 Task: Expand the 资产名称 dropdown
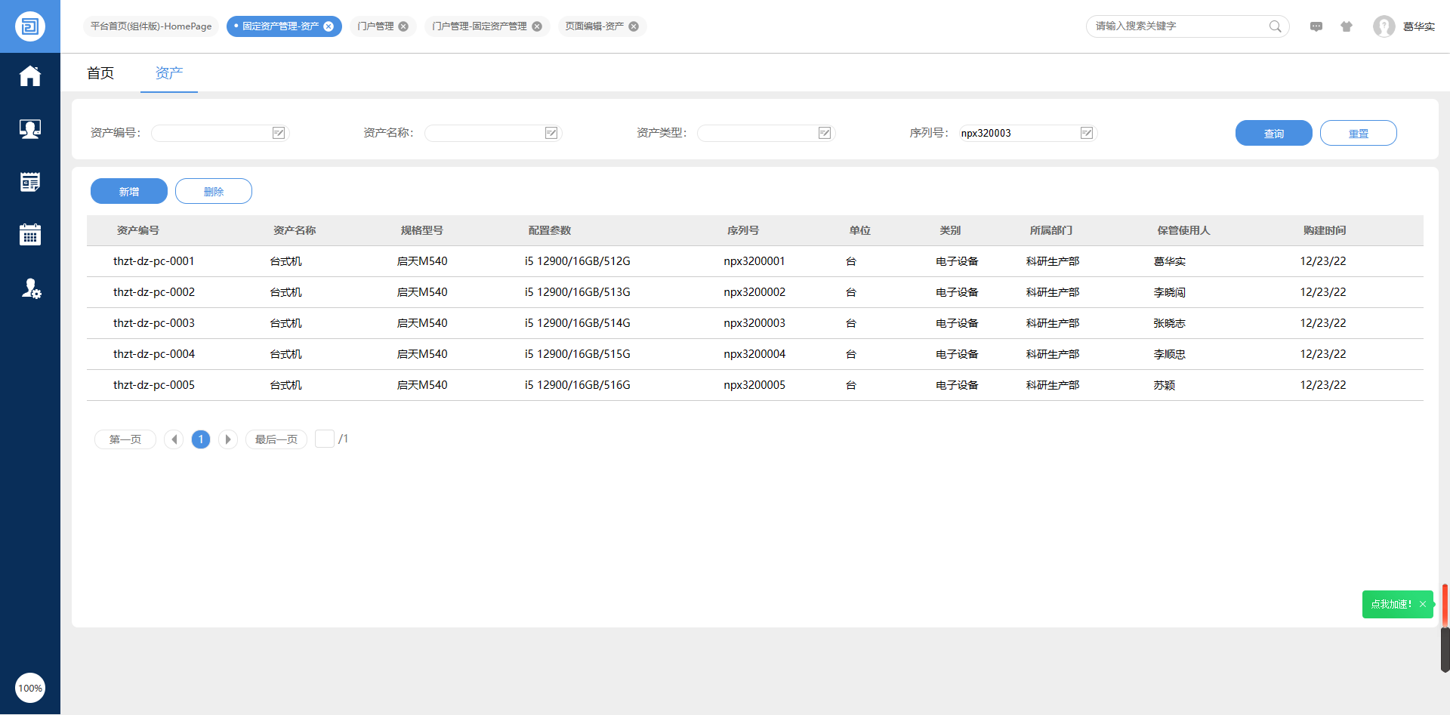point(551,133)
